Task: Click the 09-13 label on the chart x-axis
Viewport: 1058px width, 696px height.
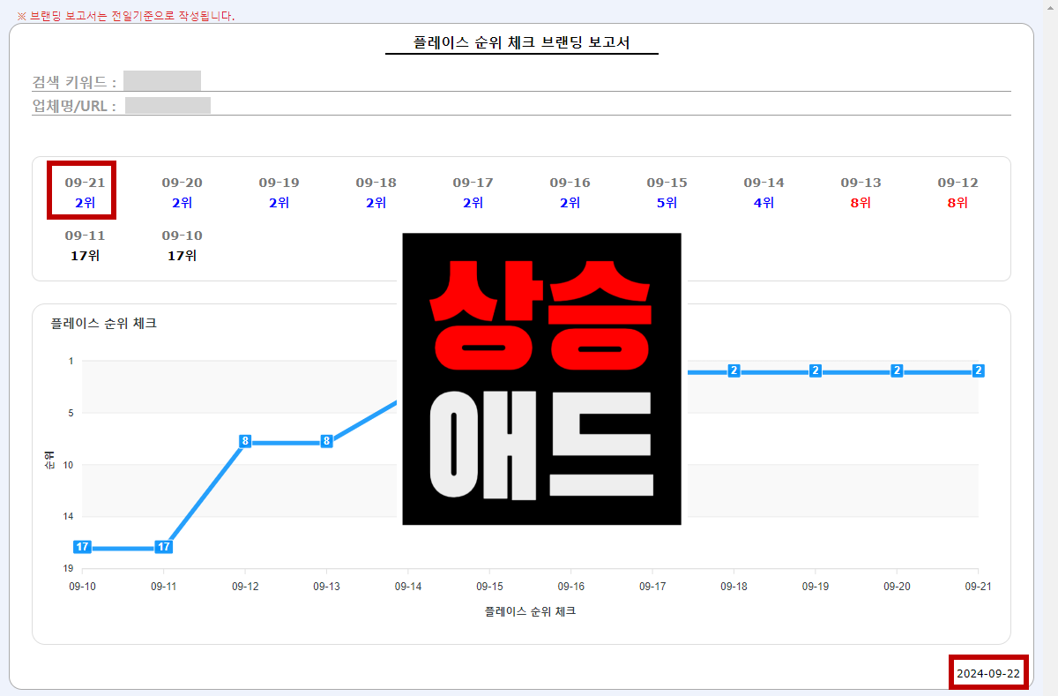Action: tap(326, 586)
